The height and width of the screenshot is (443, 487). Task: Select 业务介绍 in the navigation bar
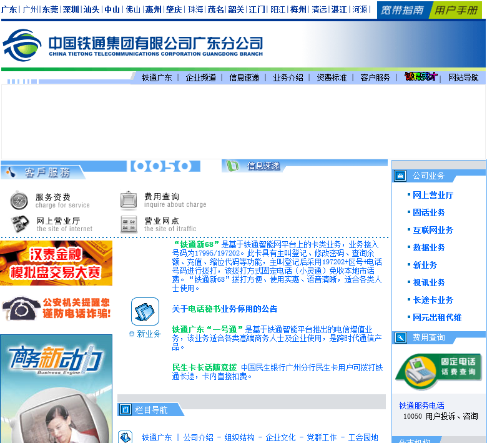click(x=288, y=77)
